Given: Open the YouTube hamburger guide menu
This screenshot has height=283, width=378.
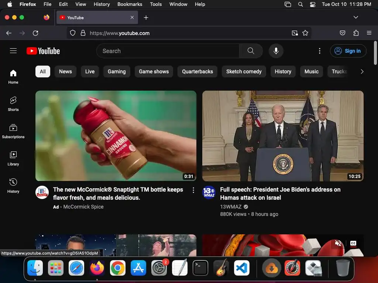Looking at the screenshot, I should click(x=13, y=51).
